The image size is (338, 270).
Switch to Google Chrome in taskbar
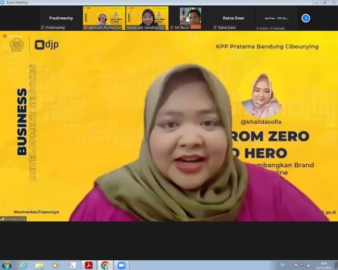pos(105,265)
